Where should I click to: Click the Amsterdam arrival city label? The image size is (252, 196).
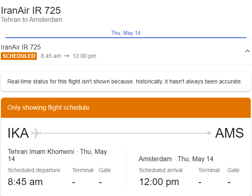tap(156, 159)
